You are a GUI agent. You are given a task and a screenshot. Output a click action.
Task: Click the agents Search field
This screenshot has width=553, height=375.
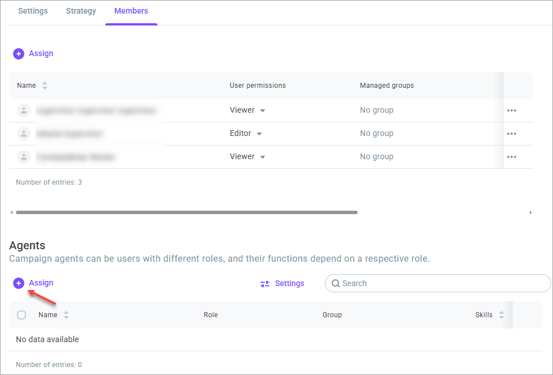438,283
